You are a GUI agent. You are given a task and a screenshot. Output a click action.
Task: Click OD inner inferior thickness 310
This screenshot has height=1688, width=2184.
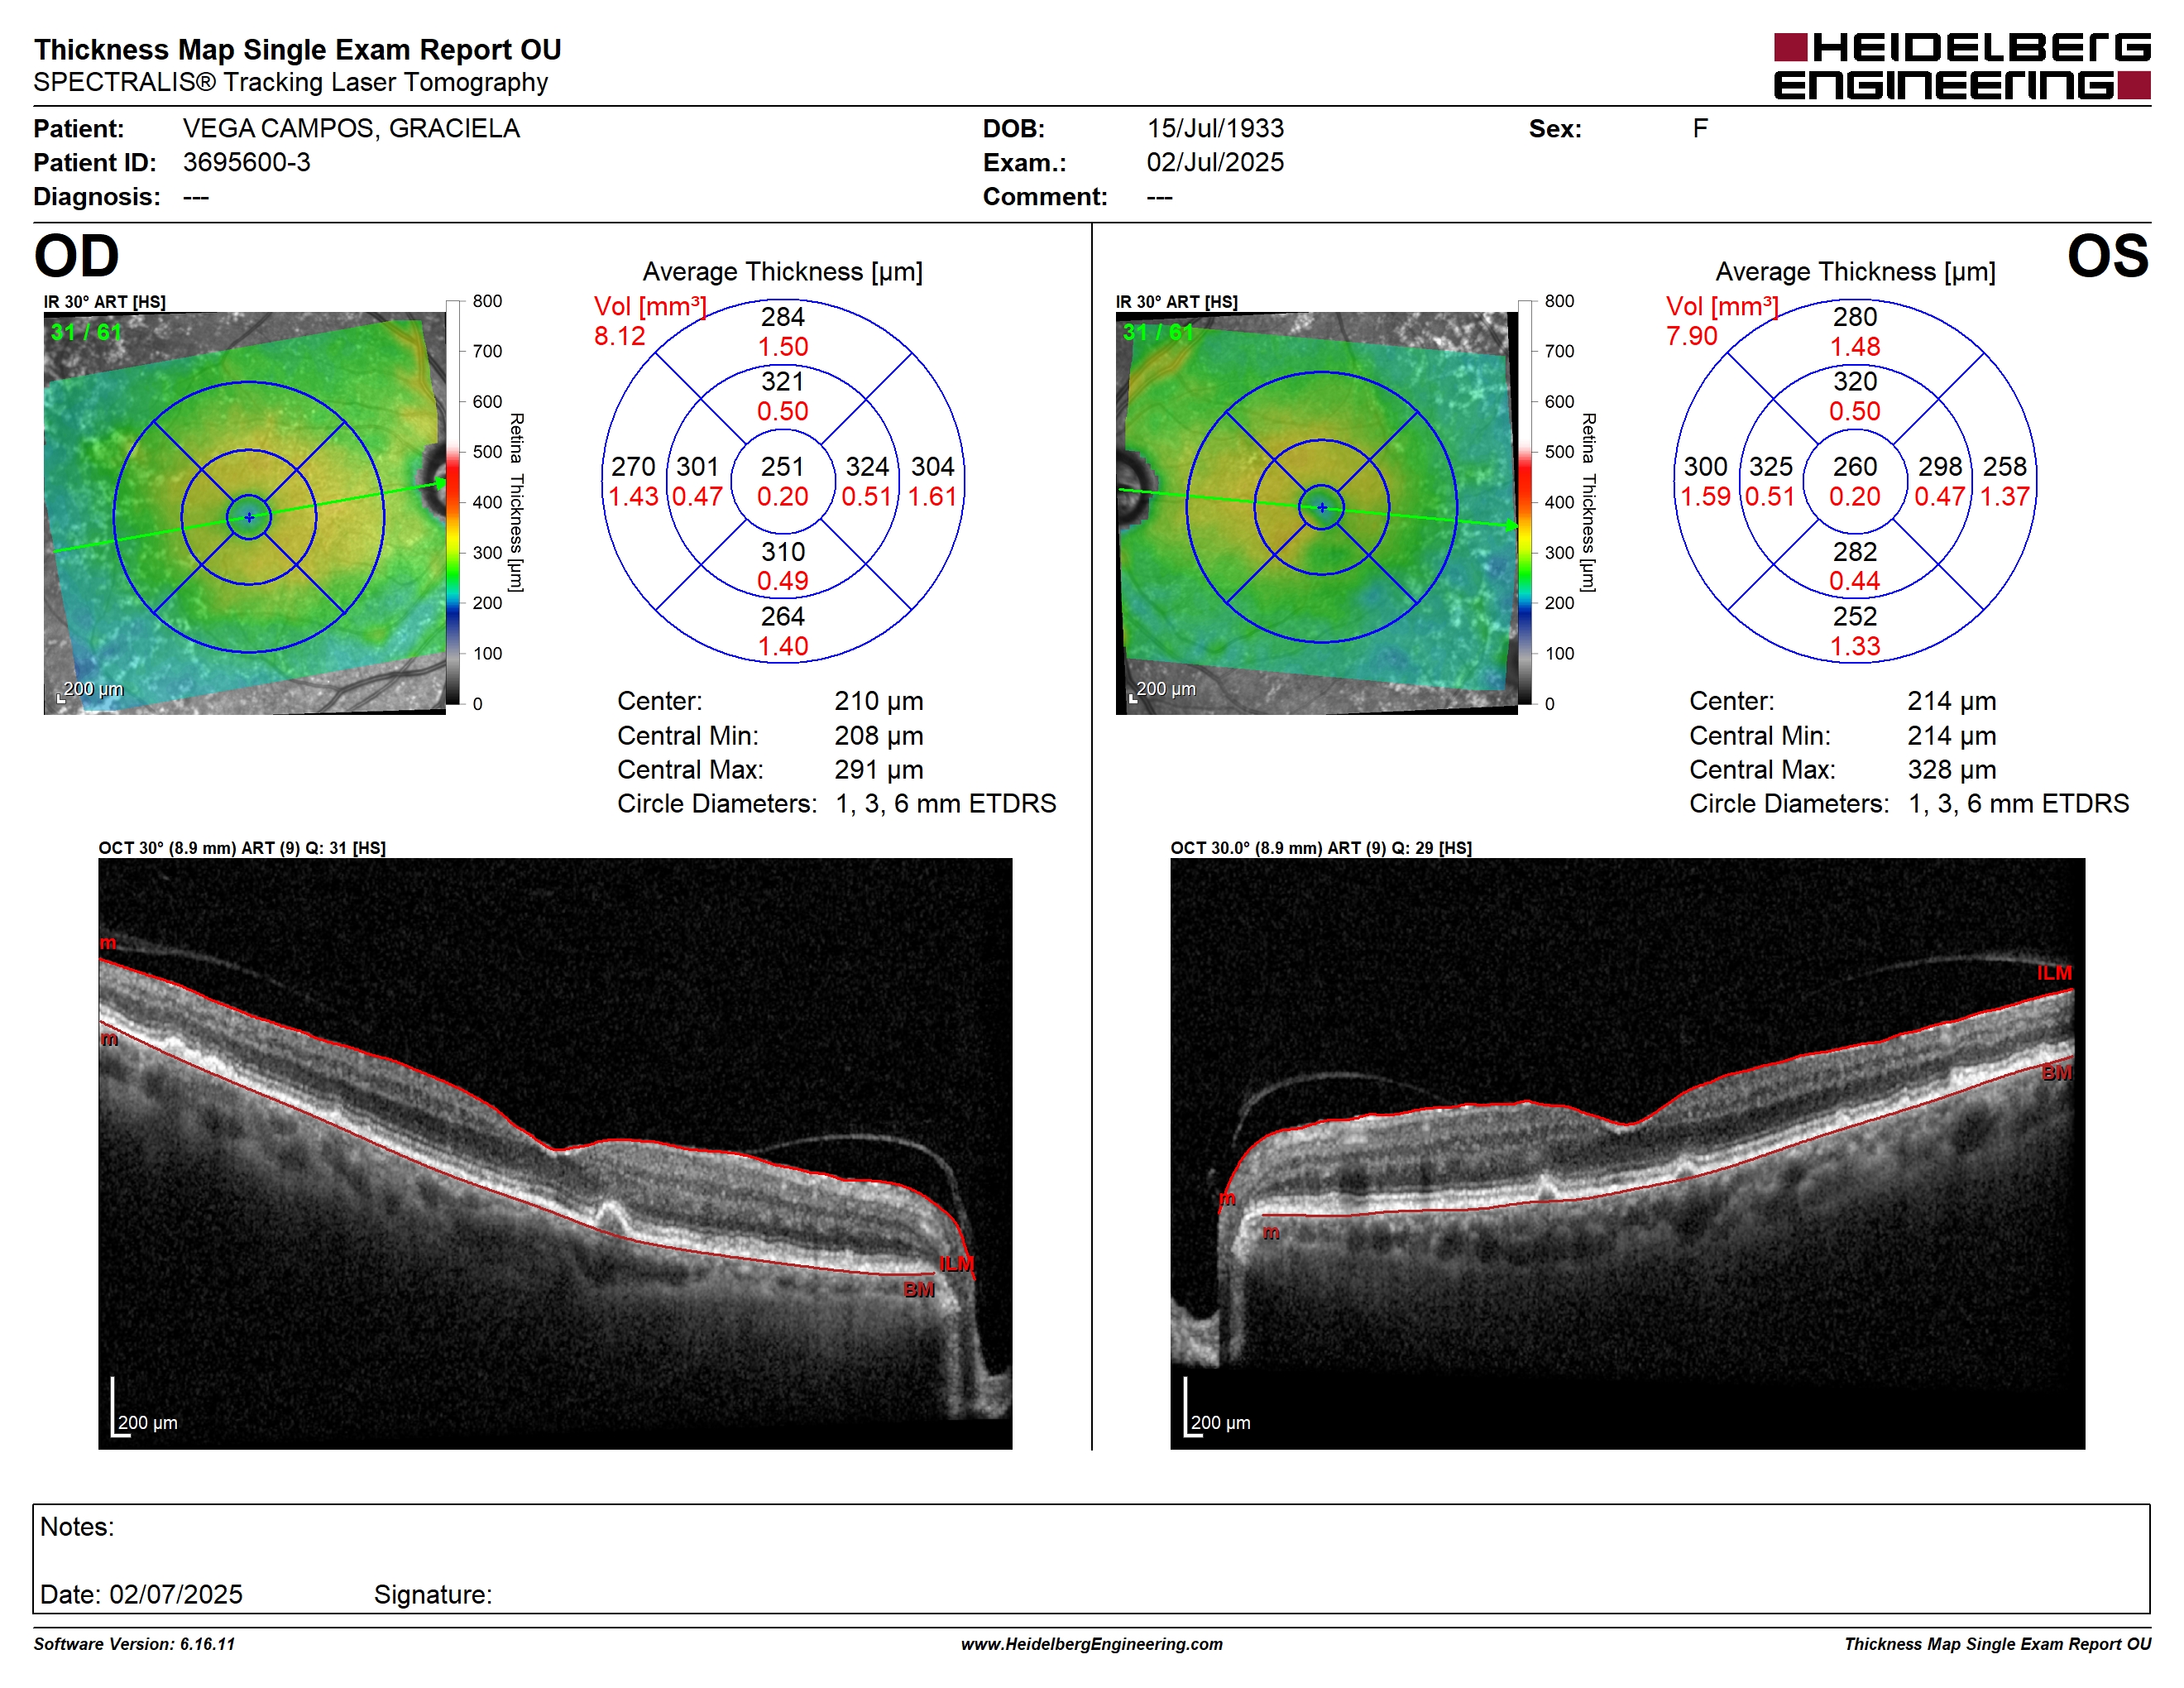[x=782, y=552]
